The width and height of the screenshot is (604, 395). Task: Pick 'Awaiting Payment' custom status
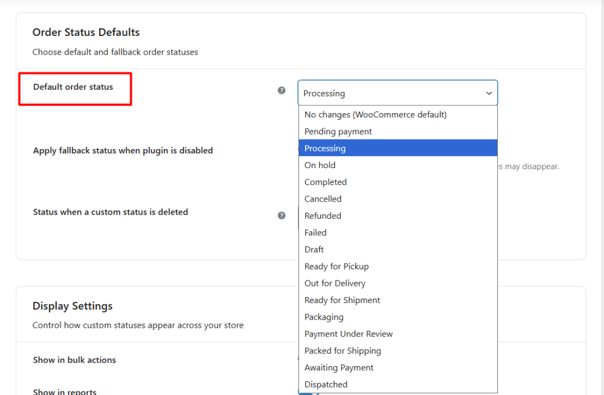(x=339, y=368)
